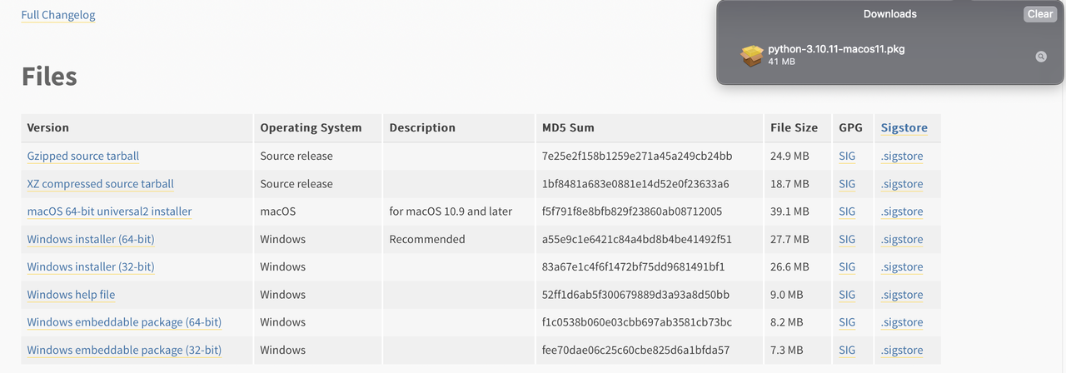Image resolution: width=1066 pixels, height=373 pixels.
Task: Open Sigstore column header link
Action: 904,127
